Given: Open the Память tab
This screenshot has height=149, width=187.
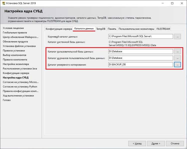Looking at the screenshot, I should pos(112,29).
